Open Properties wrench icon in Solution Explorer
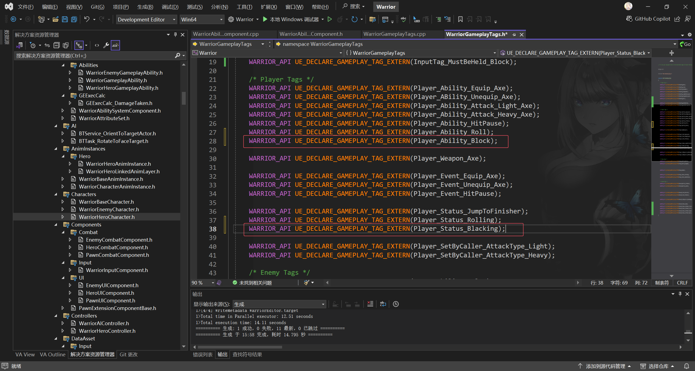The image size is (695, 371). click(106, 45)
